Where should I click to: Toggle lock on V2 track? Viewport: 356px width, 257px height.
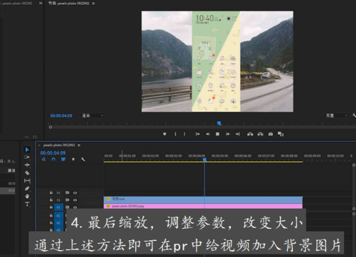click(x=51, y=200)
